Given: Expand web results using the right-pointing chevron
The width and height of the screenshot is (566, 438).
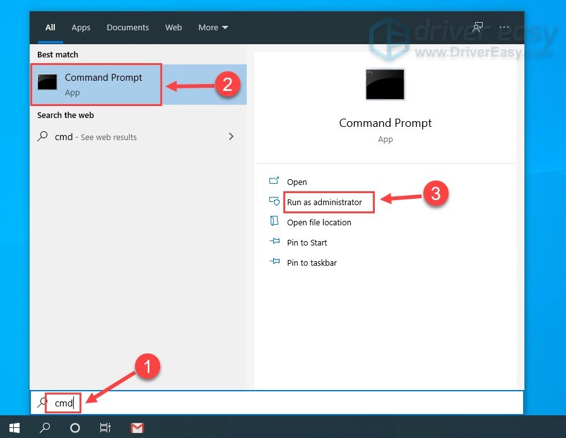Looking at the screenshot, I should [231, 136].
